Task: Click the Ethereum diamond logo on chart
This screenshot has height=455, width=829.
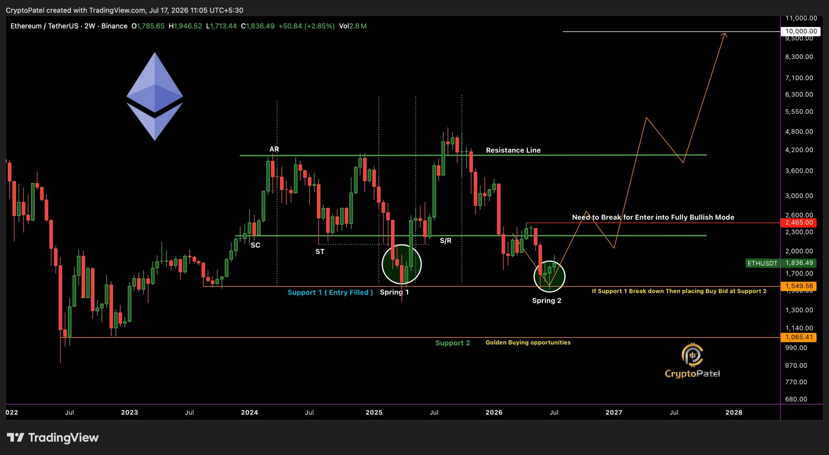Action: tap(154, 96)
